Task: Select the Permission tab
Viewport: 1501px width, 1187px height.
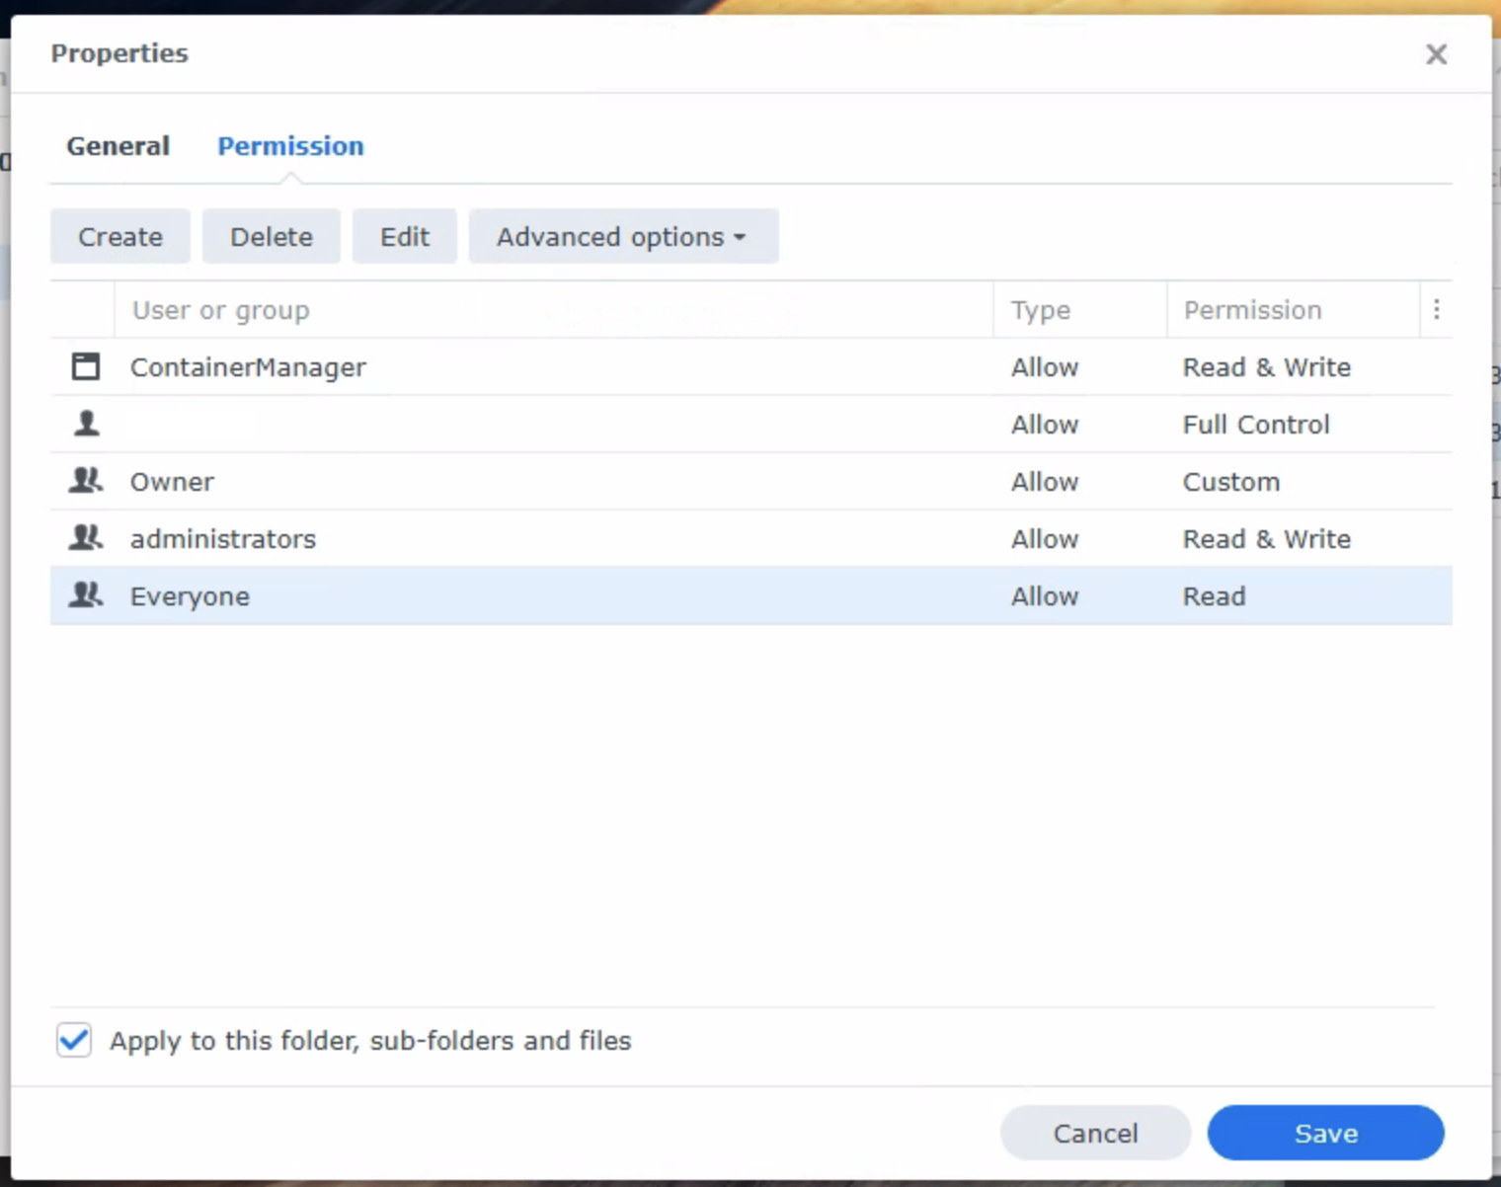Action: pyautogui.click(x=290, y=146)
